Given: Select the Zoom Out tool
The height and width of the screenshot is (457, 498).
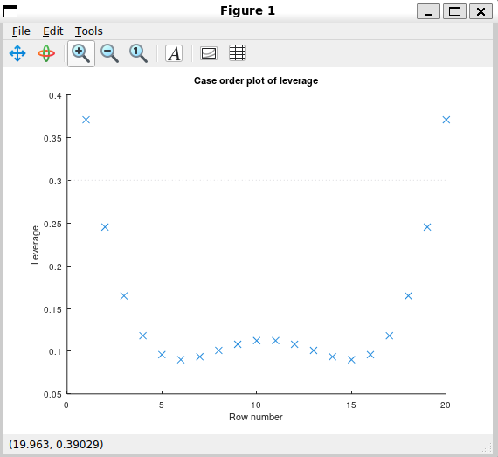Looking at the screenshot, I should pos(109,53).
